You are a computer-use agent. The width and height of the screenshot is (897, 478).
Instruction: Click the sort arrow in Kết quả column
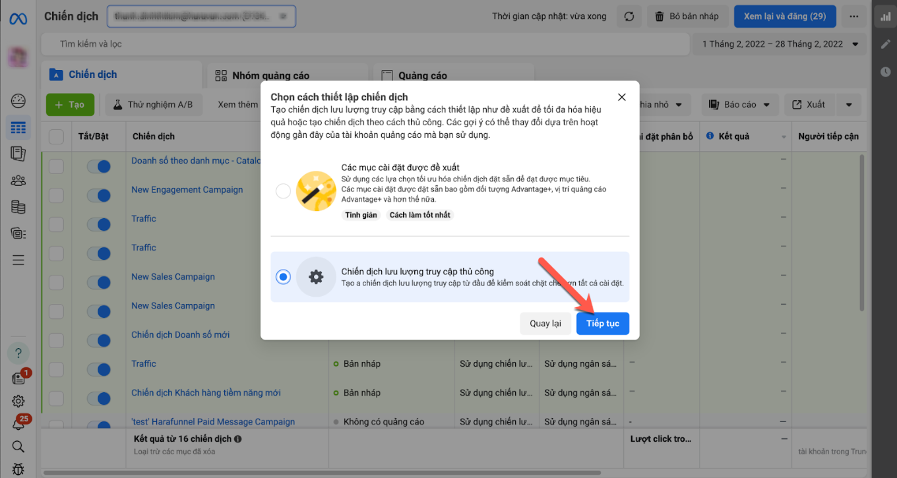coord(784,137)
